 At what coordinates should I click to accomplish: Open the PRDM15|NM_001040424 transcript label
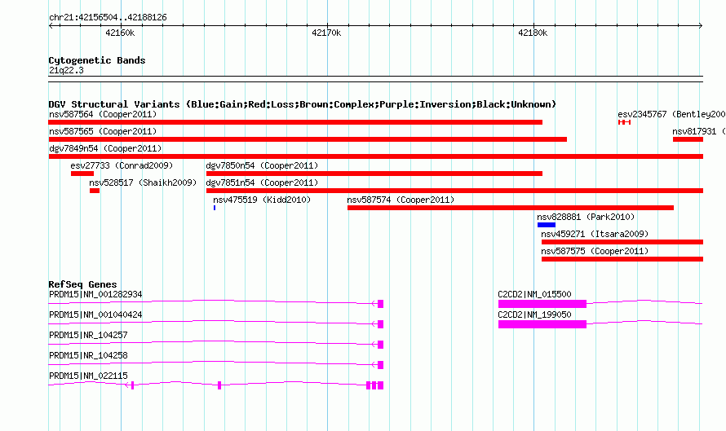coord(95,314)
